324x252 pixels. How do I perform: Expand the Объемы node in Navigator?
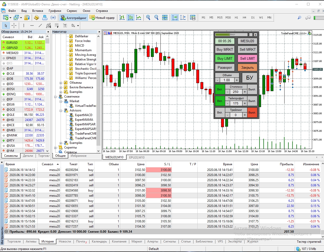click(x=61, y=83)
